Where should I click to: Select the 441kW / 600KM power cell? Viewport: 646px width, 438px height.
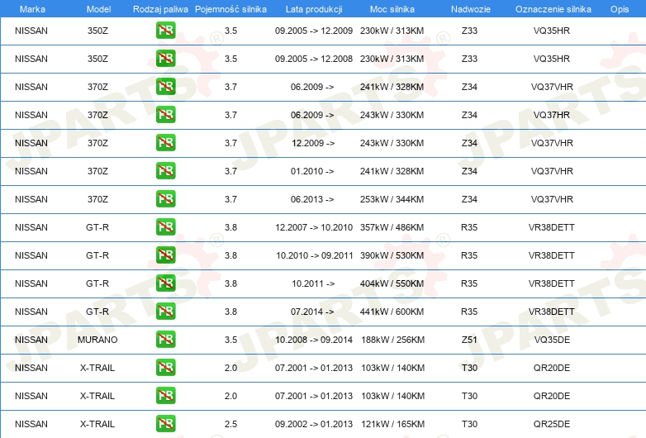[392, 312]
